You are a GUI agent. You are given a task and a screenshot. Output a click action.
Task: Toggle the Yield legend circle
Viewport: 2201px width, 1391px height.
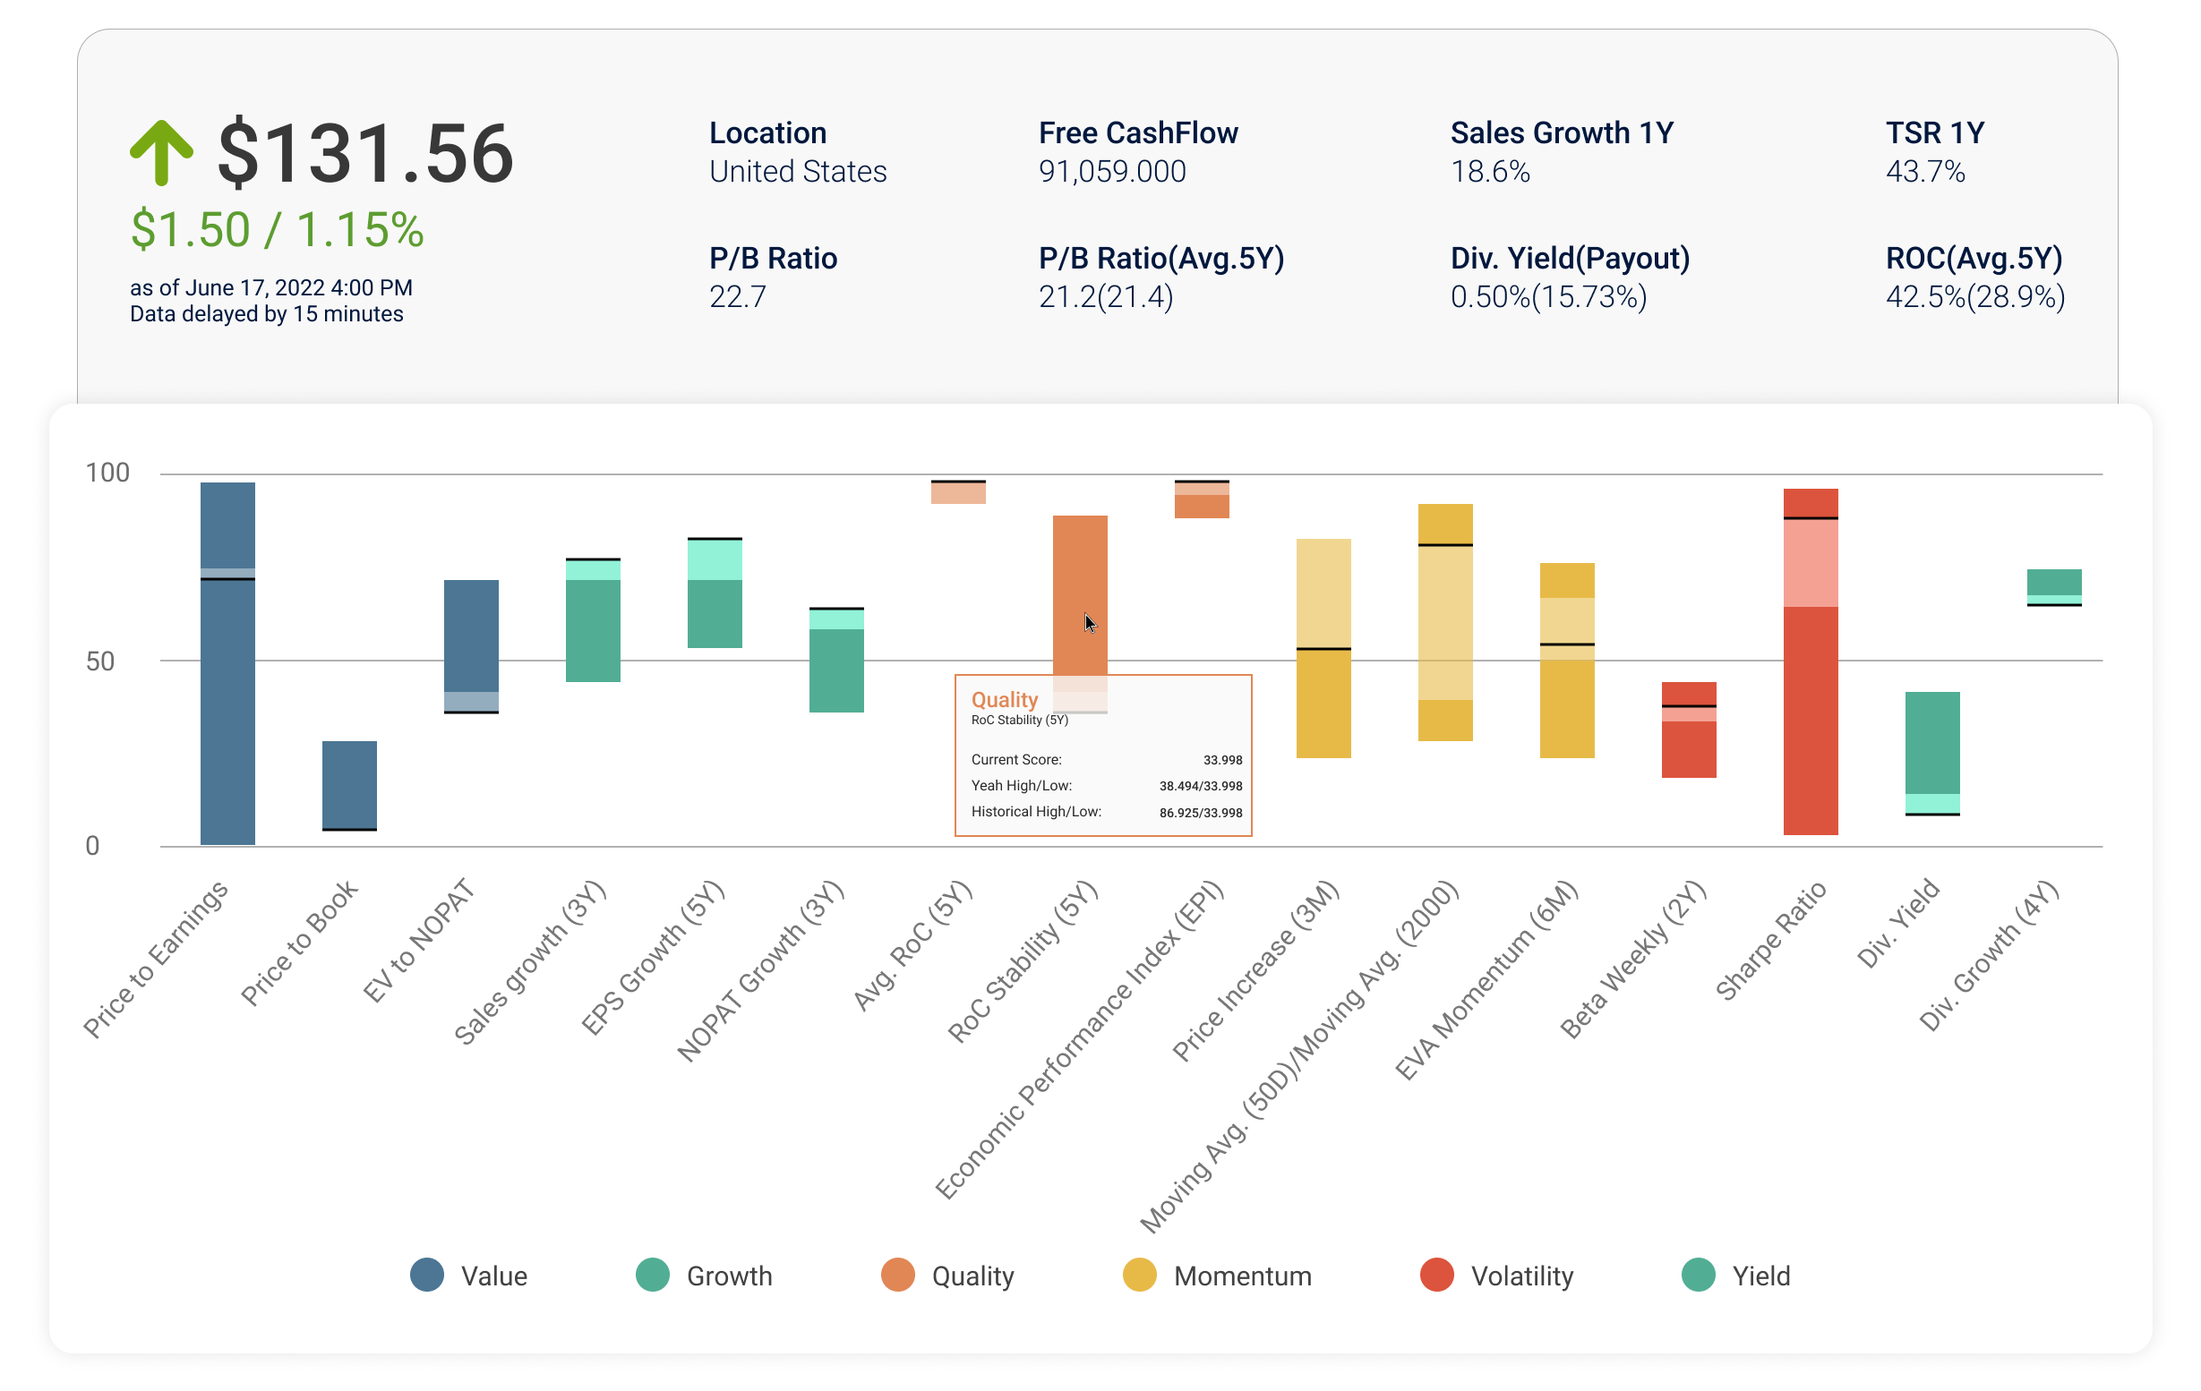(1699, 1274)
